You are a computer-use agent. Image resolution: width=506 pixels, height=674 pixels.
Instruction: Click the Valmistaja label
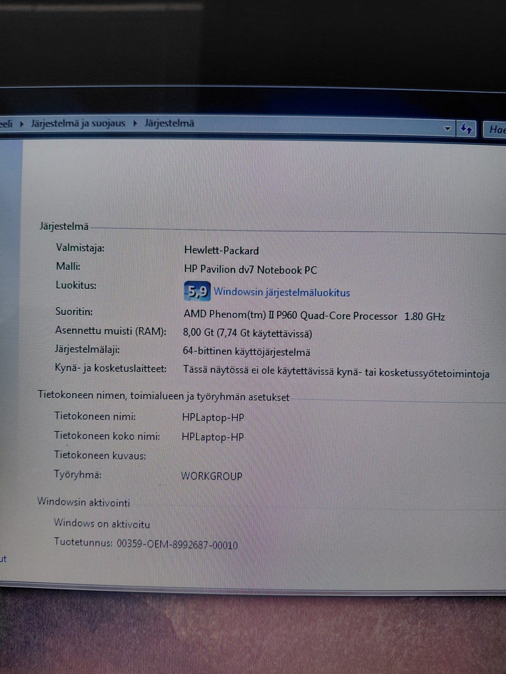click(80, 247)
